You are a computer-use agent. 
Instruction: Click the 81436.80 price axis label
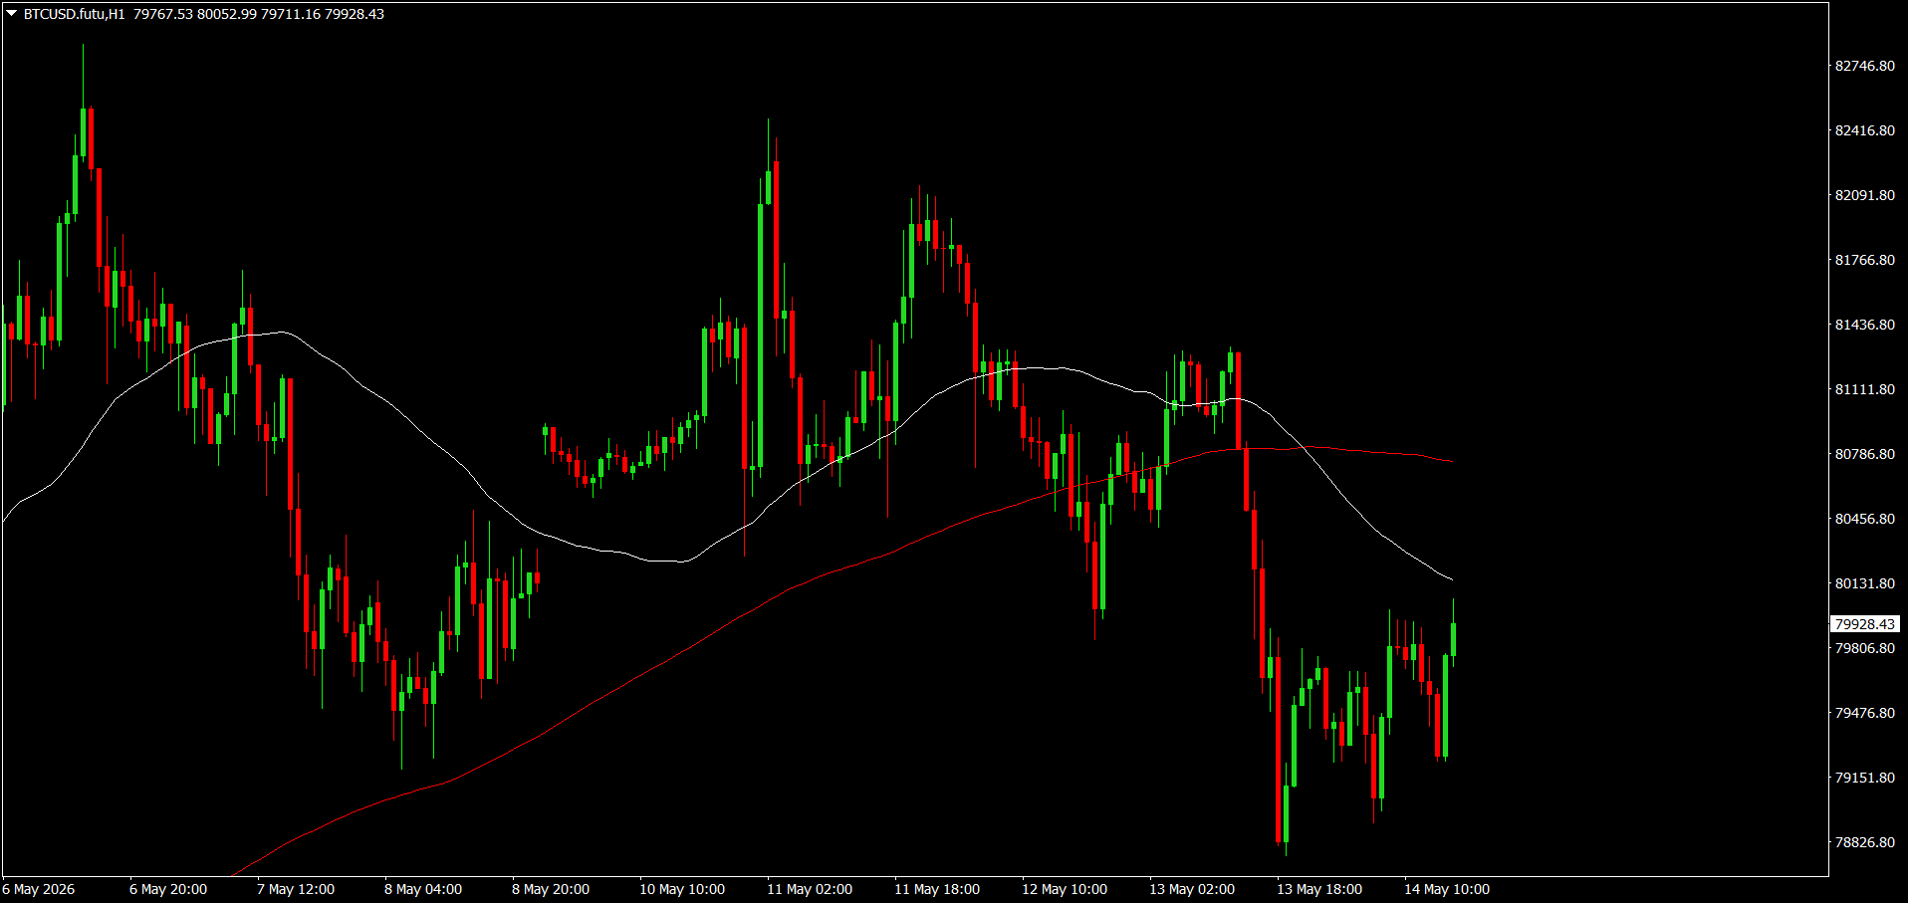coord(1865,325)
